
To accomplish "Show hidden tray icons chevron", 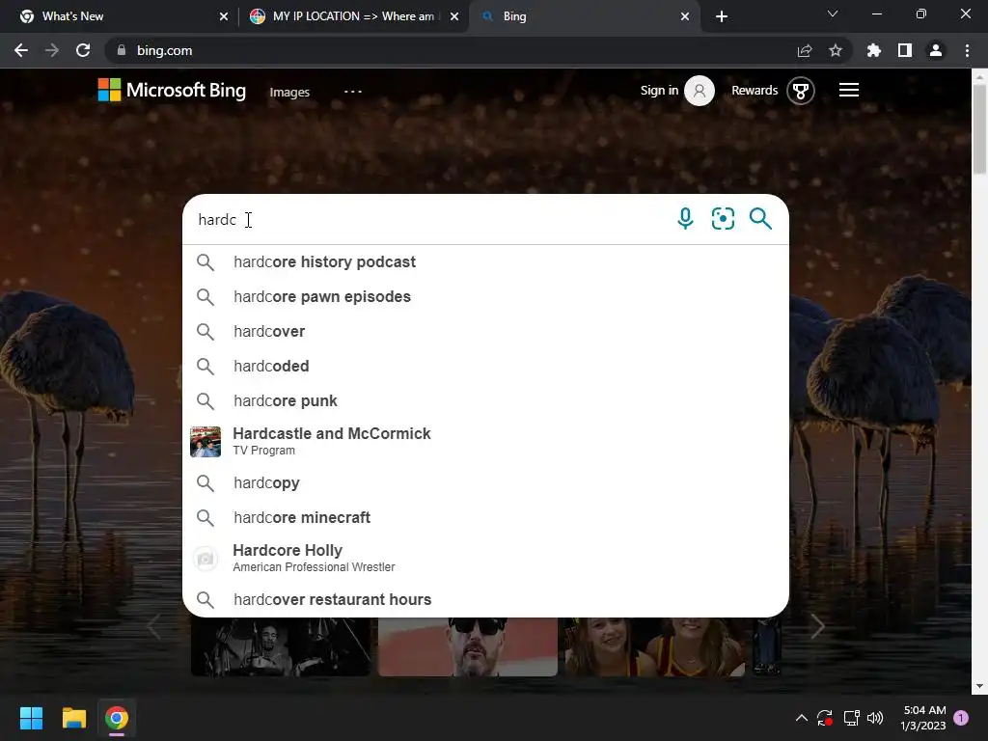I will (x=802, y=718).
